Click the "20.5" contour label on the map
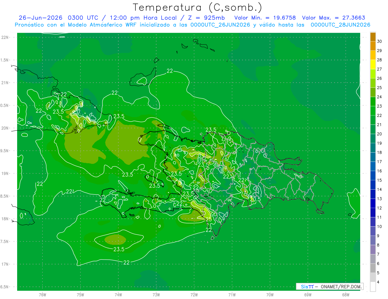 click(x=255, y=199)
